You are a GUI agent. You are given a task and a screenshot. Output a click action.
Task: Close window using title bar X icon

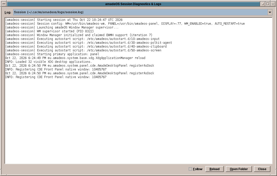pos(273,4)
